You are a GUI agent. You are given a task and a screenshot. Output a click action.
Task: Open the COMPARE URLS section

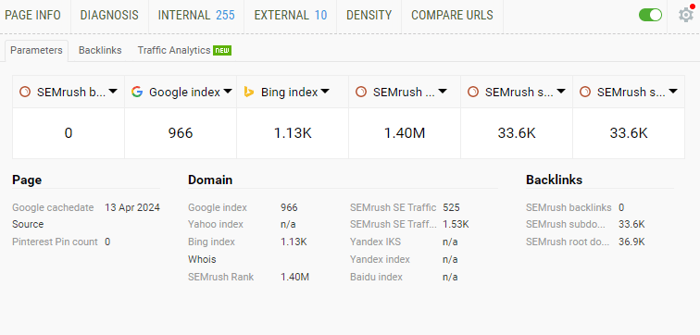(x=452, y=15)
